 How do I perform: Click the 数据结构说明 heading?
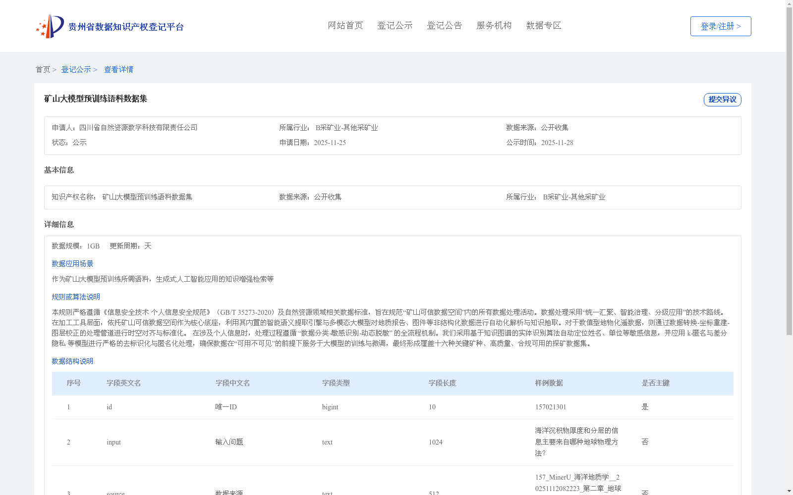click(72, 361)
